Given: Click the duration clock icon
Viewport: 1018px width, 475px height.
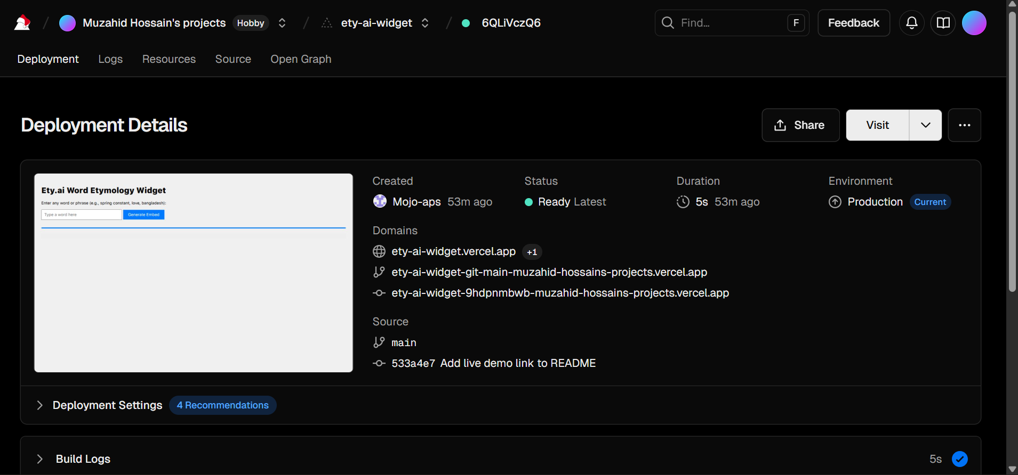Looking at the screenshot, I should (x=683, y=202).
